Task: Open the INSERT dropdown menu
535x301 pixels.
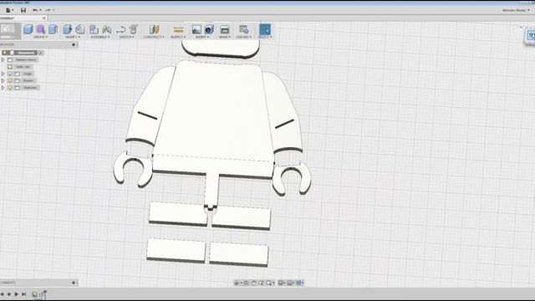Action: point(202,37)
